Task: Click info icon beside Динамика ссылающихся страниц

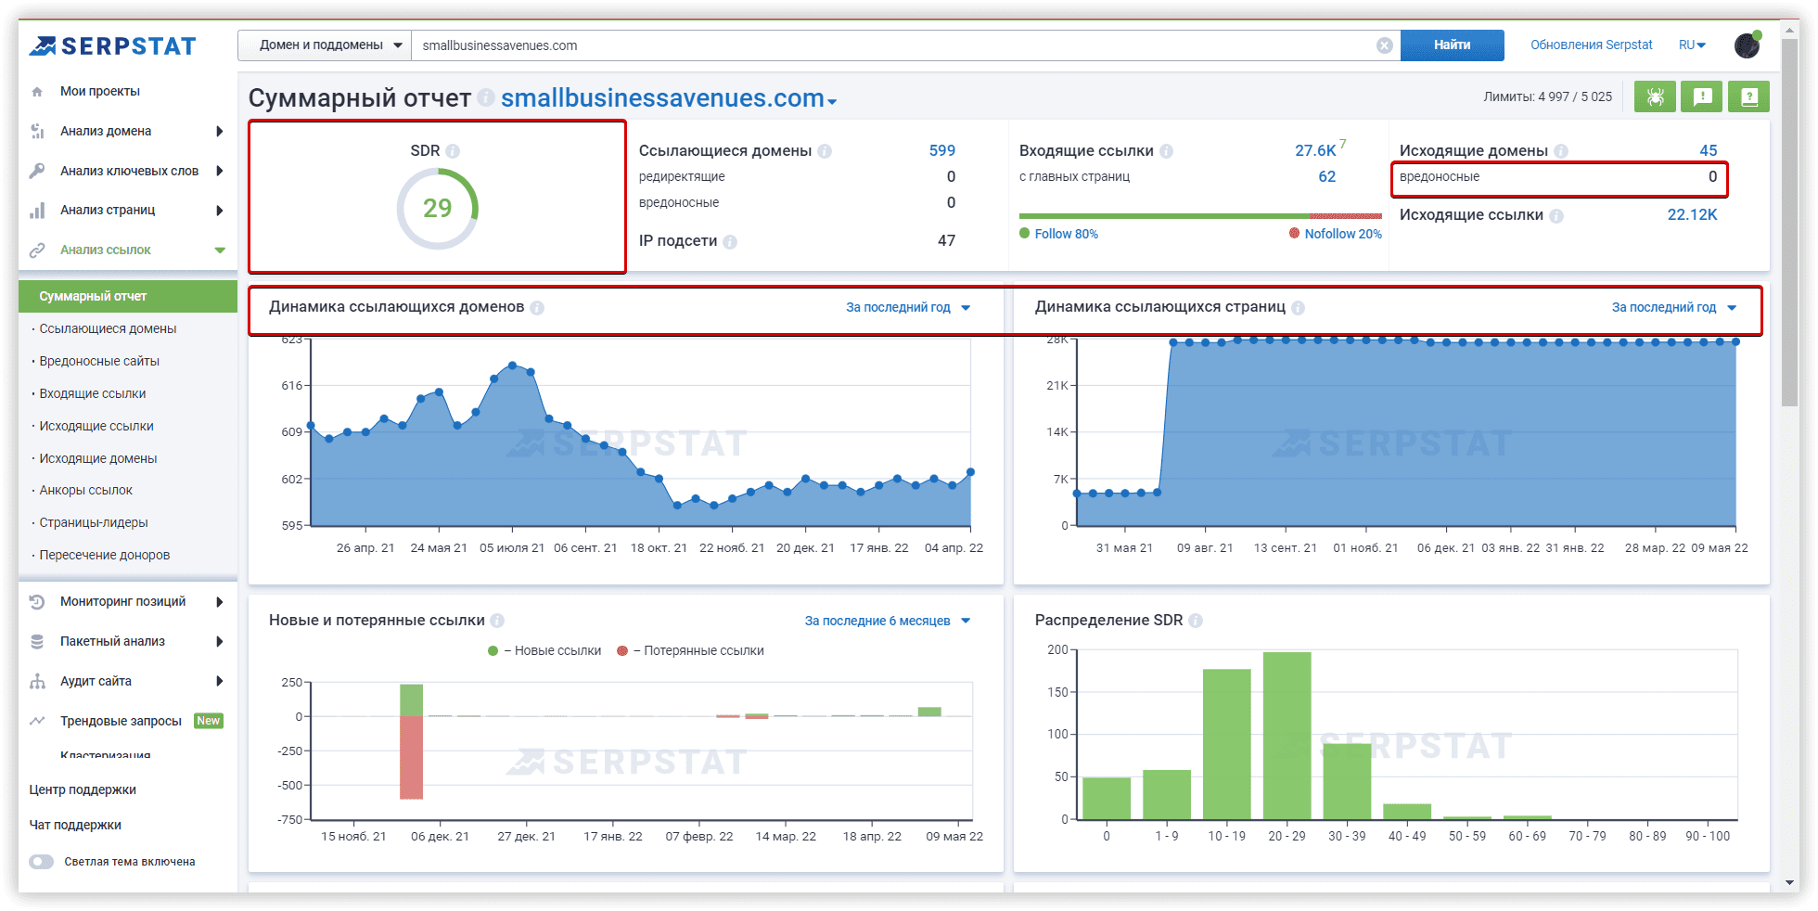Action: click(x=1299, y=308)
